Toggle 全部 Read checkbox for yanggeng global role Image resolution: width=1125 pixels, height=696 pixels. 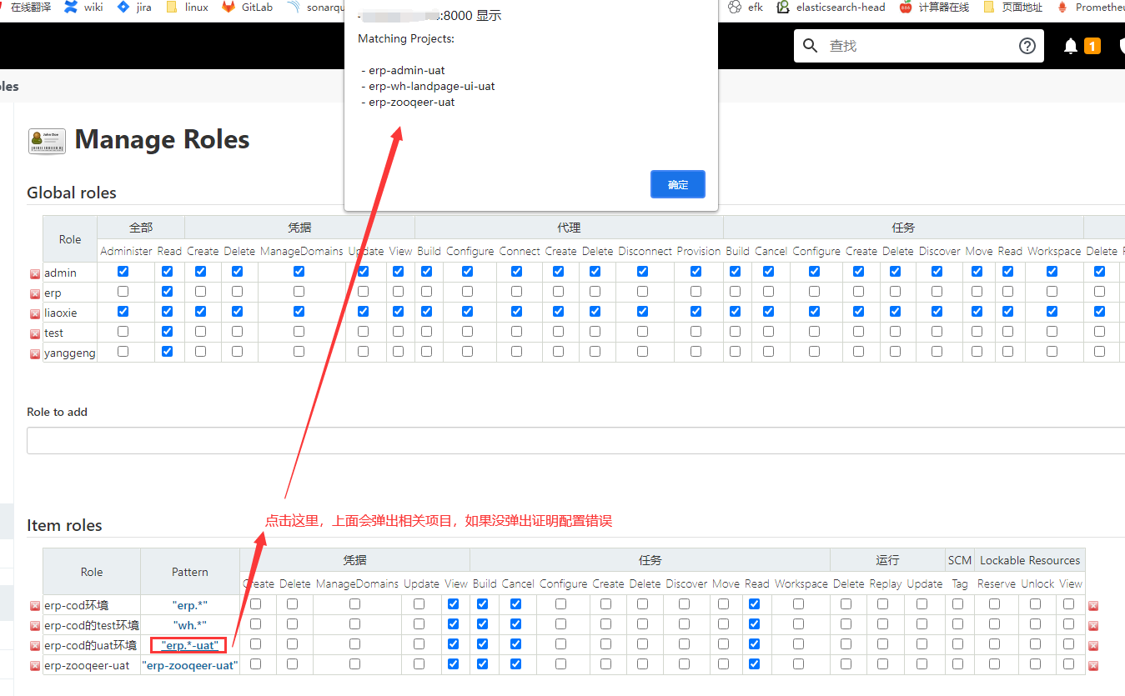(x=168, y=352)
